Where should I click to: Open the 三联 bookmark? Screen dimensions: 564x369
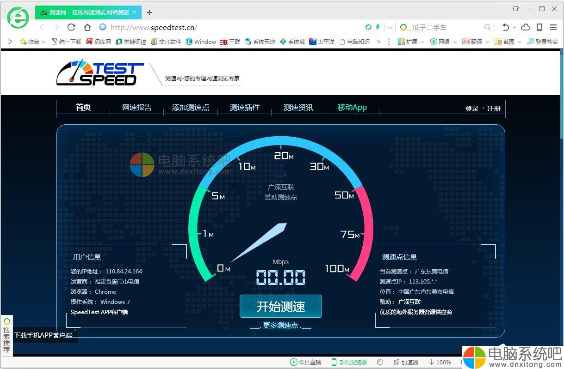(230, 42)
